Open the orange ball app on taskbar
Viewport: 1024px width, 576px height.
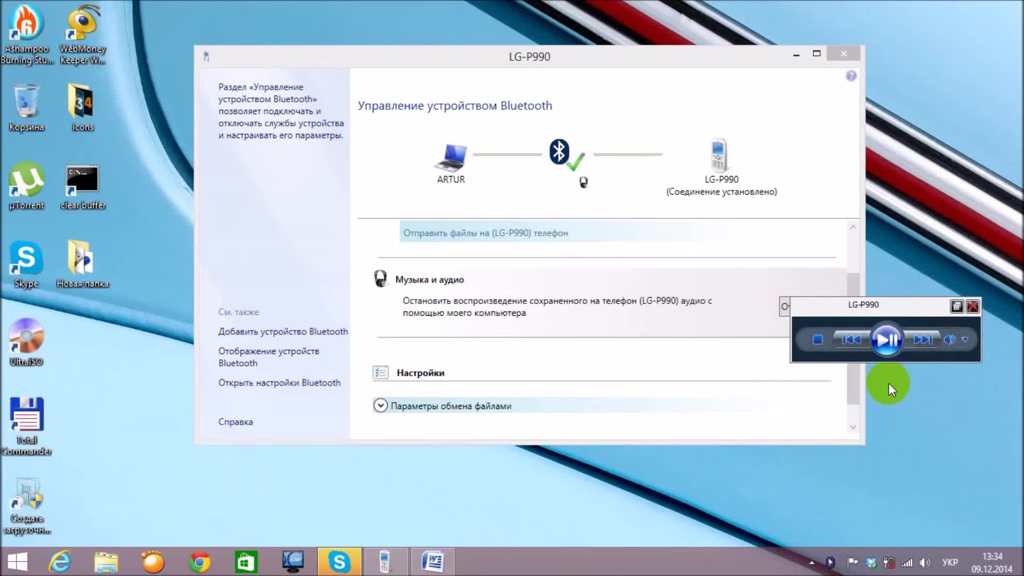[153, 562]
